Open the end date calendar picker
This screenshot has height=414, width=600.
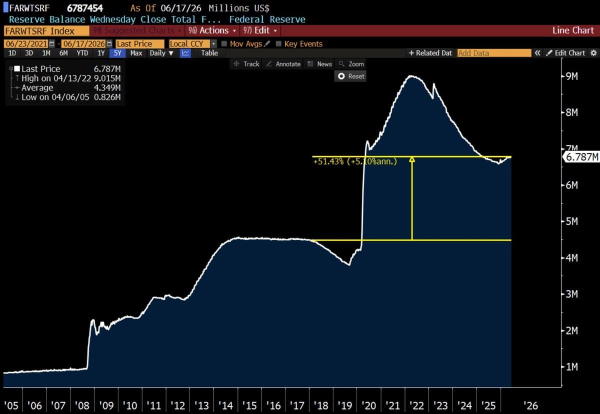pos(109,44)
